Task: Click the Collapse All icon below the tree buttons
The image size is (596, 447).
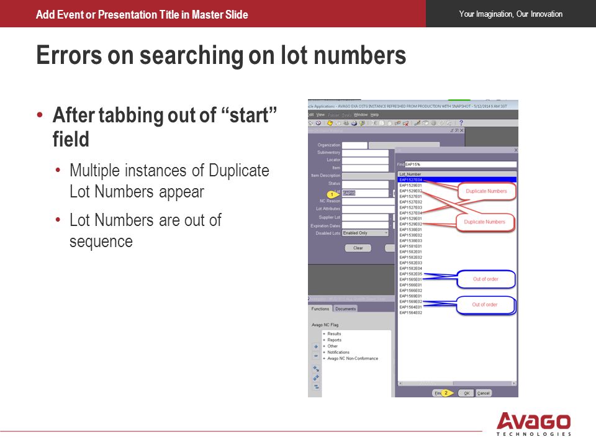Action: 316,387
